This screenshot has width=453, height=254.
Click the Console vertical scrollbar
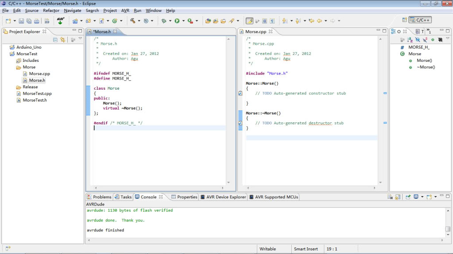coord(448,229)
